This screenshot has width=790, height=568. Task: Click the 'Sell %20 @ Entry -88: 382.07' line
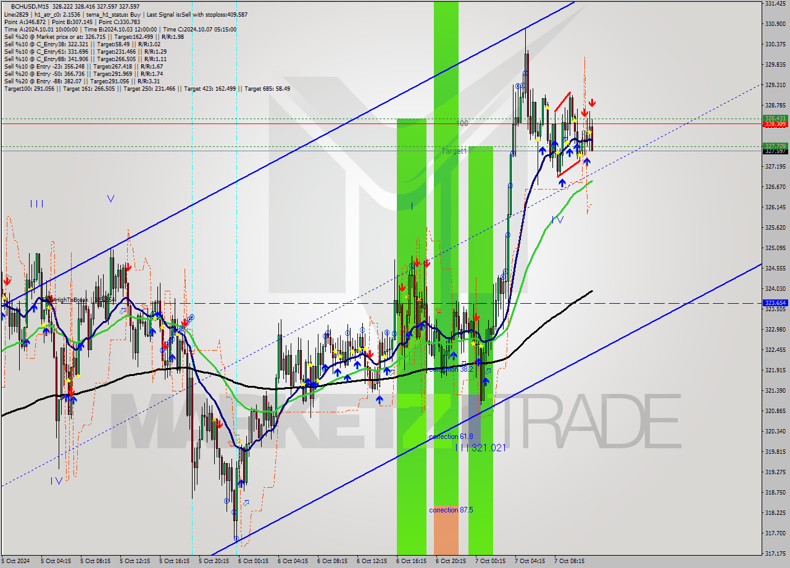pyautogui.click(x=82, y=81)
